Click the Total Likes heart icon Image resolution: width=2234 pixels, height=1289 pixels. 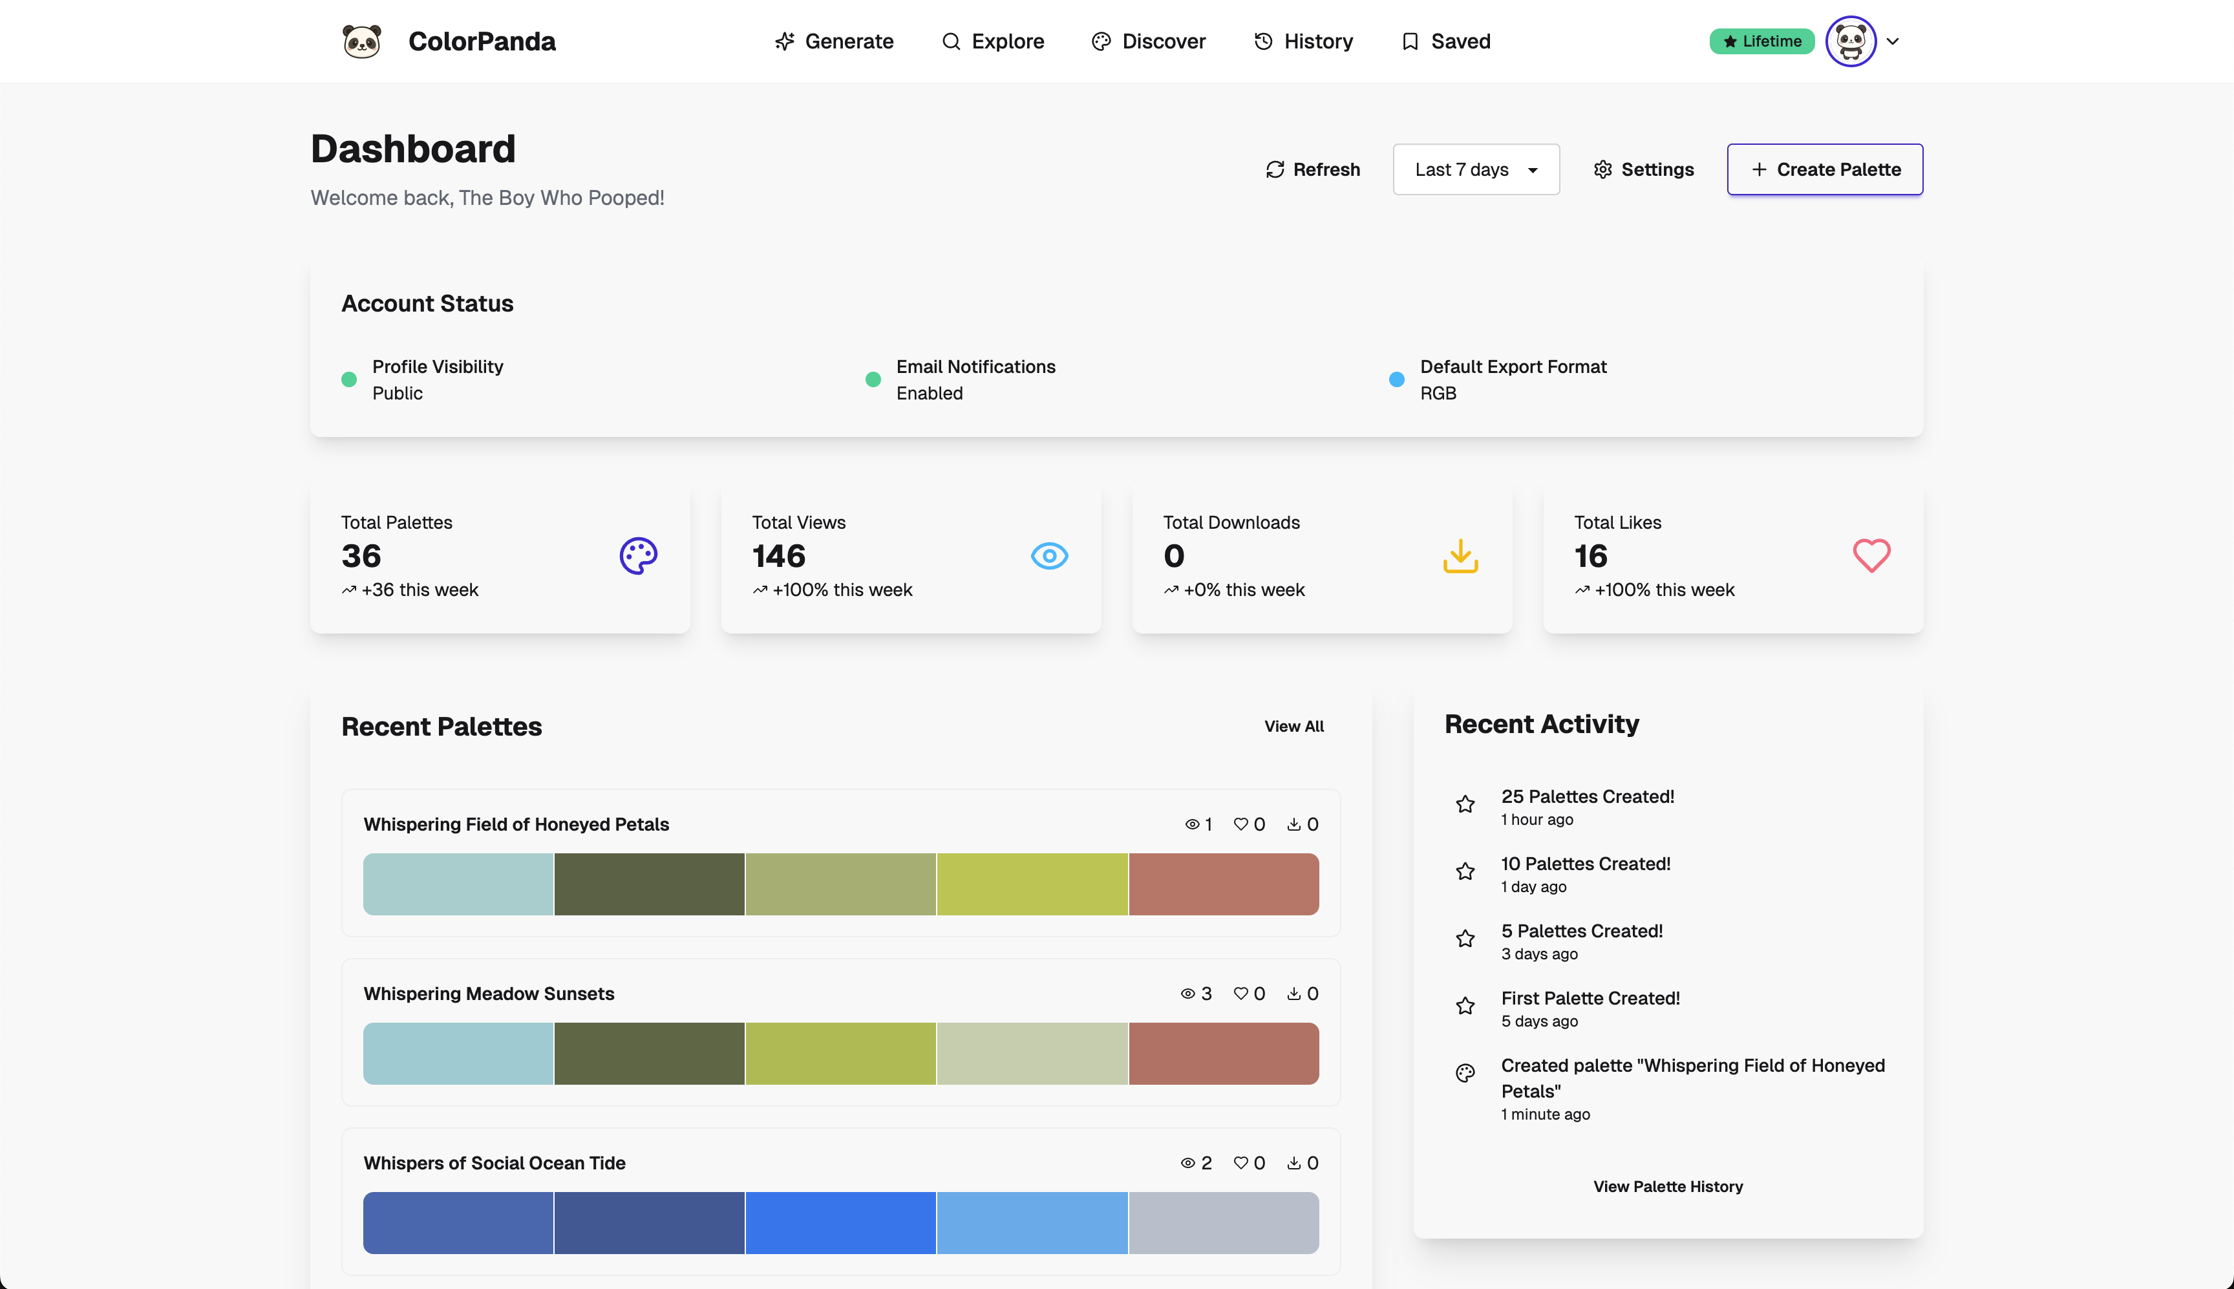(1871, 556)
